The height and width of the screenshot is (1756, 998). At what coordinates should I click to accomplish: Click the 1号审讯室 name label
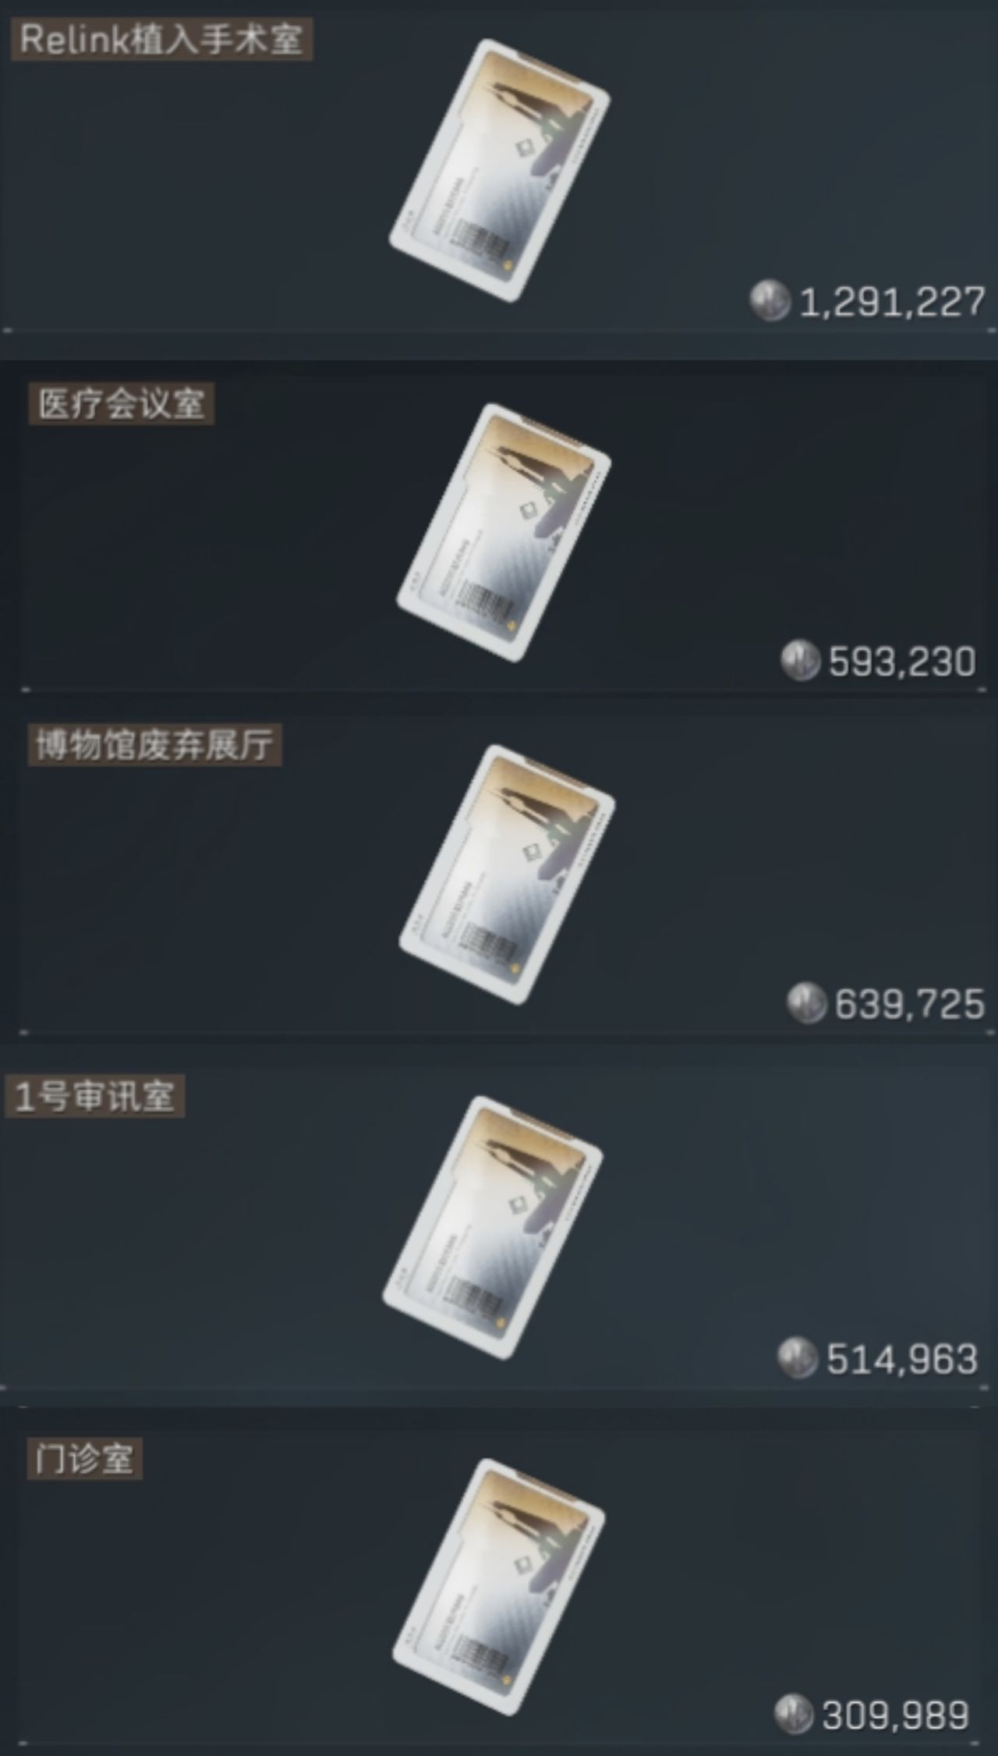click(95, 1097)
